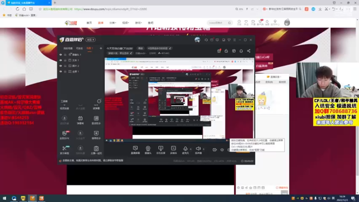The image size is (359, 202).
Task: Lock the 文本 1 layer
Action: [x=65, y=60]
